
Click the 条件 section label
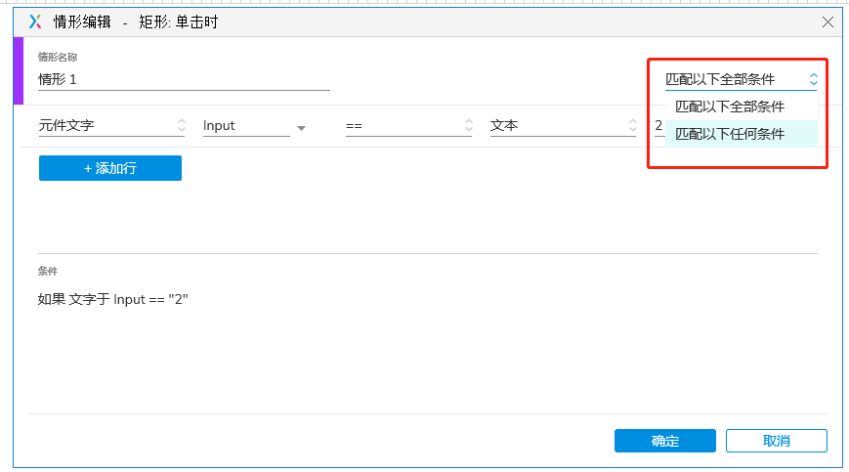point(48,272)
